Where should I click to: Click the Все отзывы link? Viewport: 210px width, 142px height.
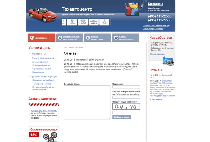[x=155, y=99]
